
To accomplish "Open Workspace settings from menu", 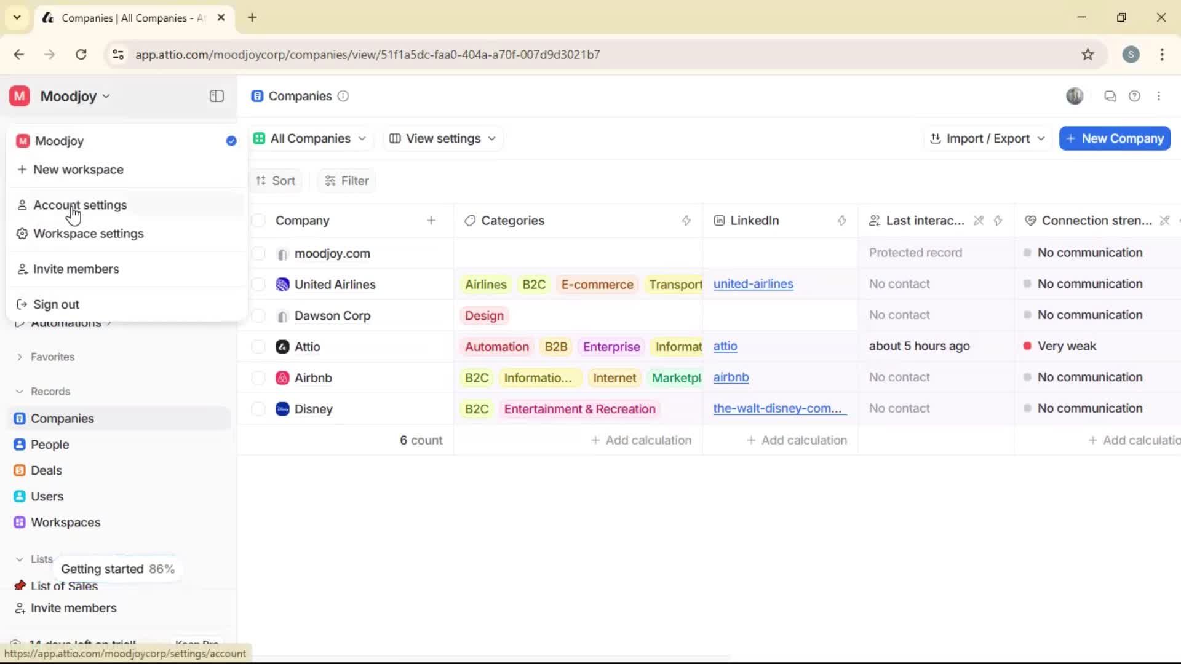I will (126, 234).
